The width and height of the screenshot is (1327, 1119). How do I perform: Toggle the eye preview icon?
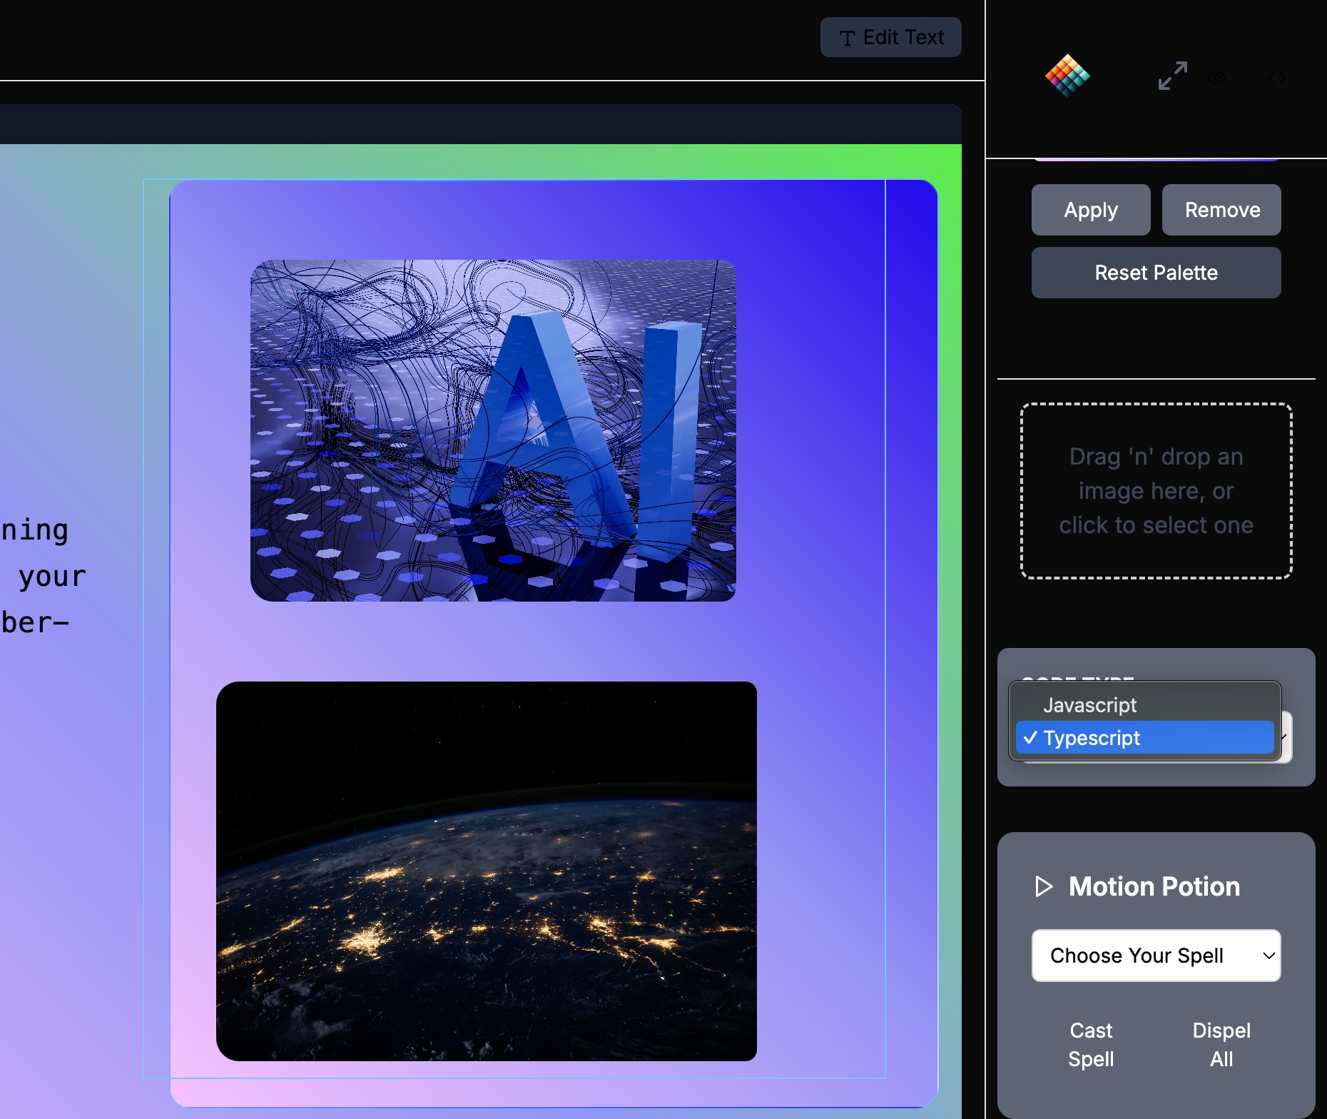(x=1218, y=77)
